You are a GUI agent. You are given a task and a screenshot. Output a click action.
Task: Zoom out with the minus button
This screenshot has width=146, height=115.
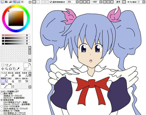point(81,2)
